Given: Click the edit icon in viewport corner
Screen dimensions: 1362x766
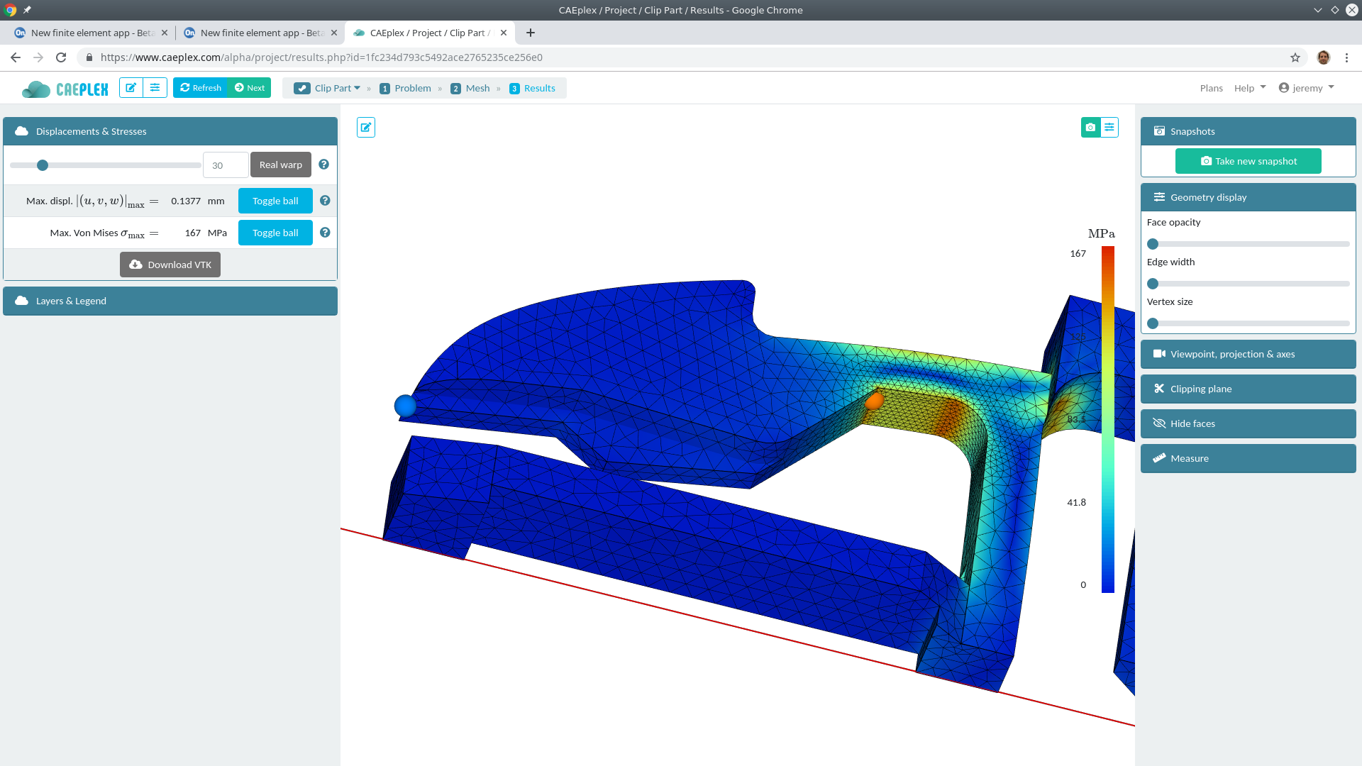Looking at the screenshot, I should (366, 128).
